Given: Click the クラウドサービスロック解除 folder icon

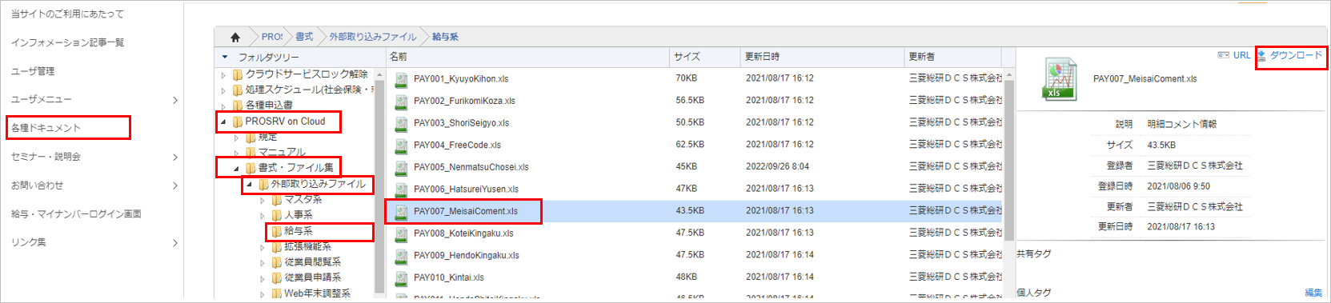Looking at the screenshot, I should (x=238, y=74).
